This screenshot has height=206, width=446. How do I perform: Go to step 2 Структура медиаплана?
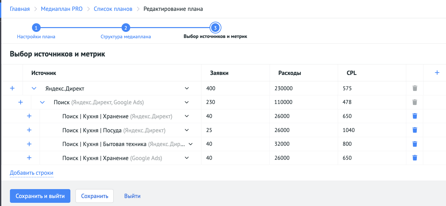(126, 28)
